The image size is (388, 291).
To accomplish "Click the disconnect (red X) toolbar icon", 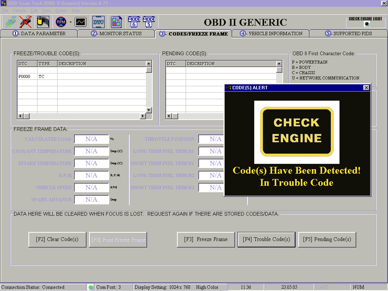I will click(26, 22).
